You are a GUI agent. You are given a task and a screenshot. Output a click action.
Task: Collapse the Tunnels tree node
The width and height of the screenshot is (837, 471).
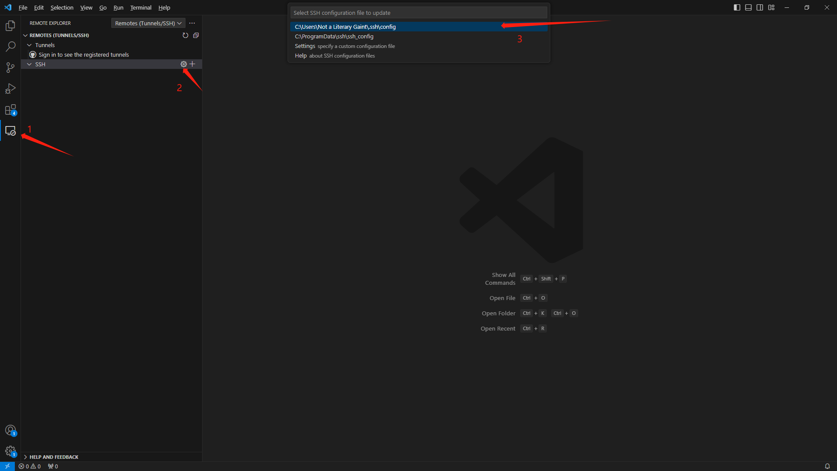(29, 45)
